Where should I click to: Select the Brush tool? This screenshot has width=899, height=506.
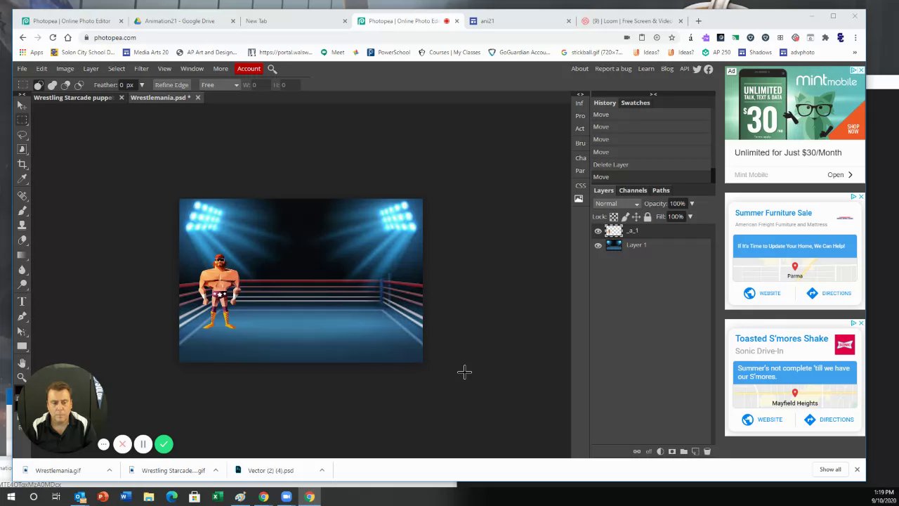coord(22,210)
